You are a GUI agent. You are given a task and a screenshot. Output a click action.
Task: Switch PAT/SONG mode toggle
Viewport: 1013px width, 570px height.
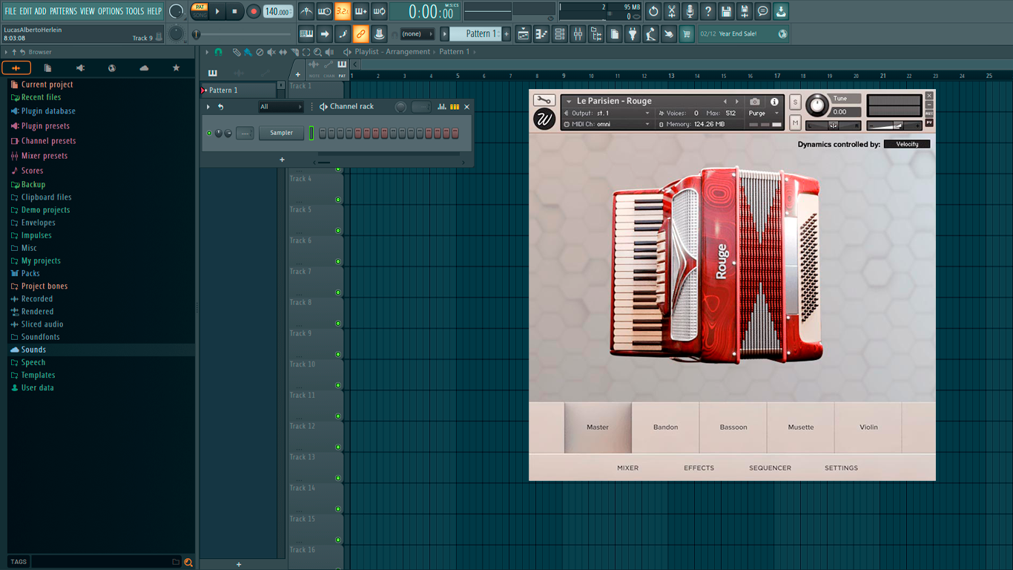click(199, 11)
